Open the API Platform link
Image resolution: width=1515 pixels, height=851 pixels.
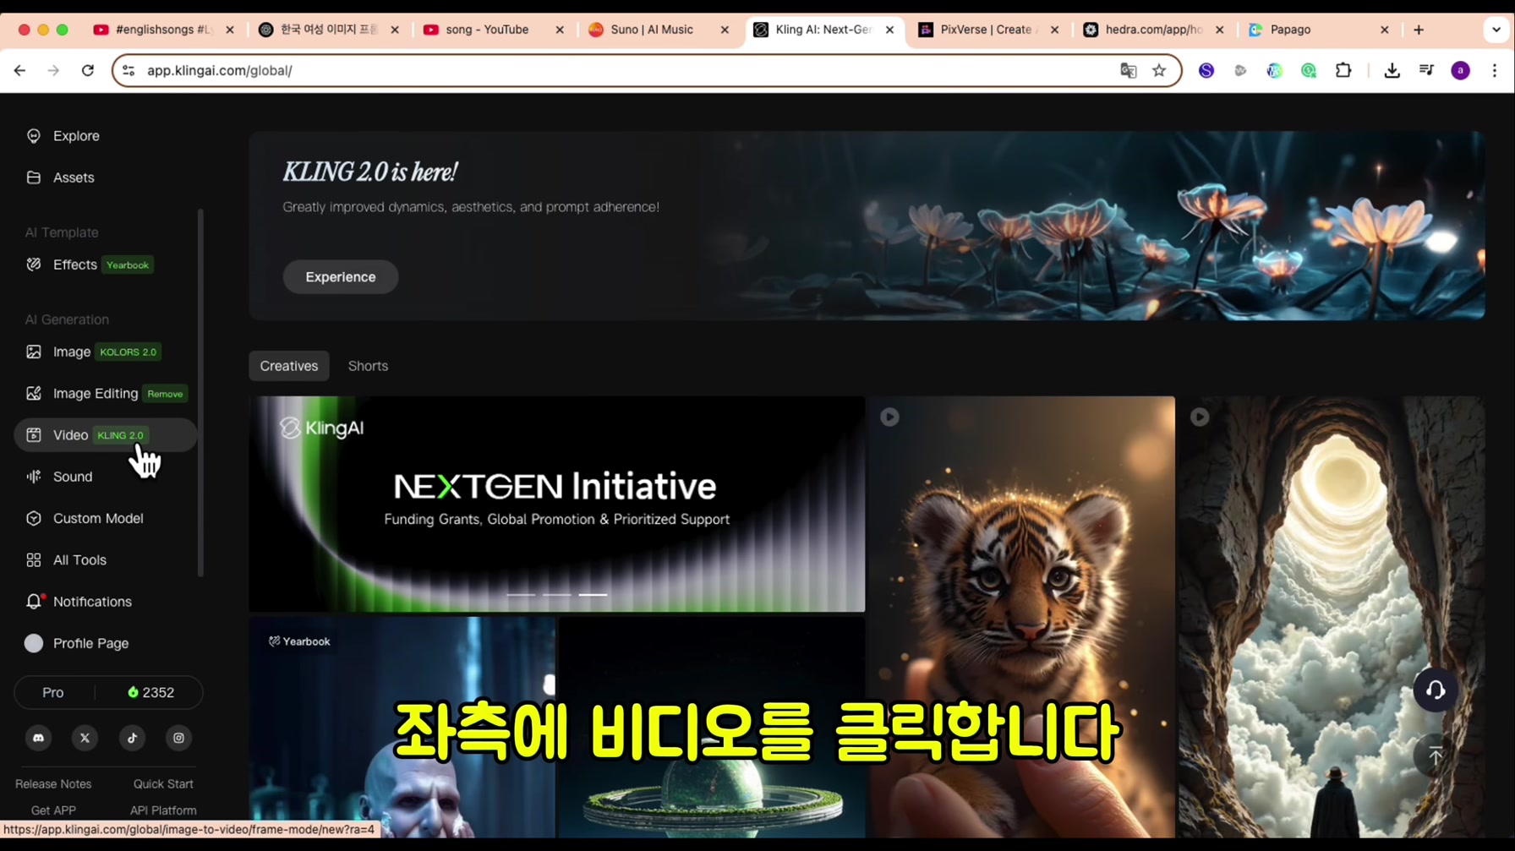pos(163,810)
